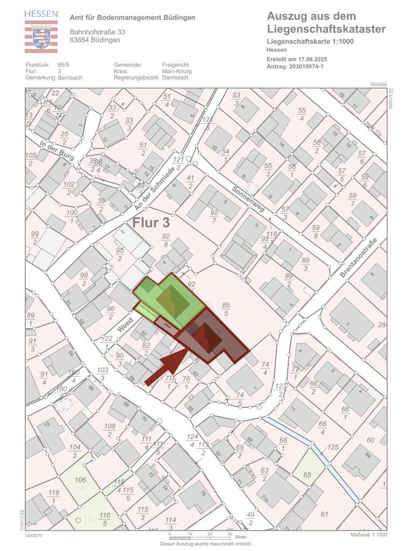Click the "Amt für Bodenmanagement Büdingen" heading
This screenshot has width=413, height=551.
click(132, 17)
